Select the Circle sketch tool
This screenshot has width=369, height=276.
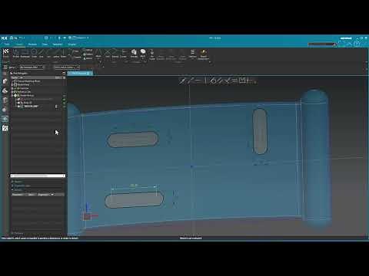point(34,54)
